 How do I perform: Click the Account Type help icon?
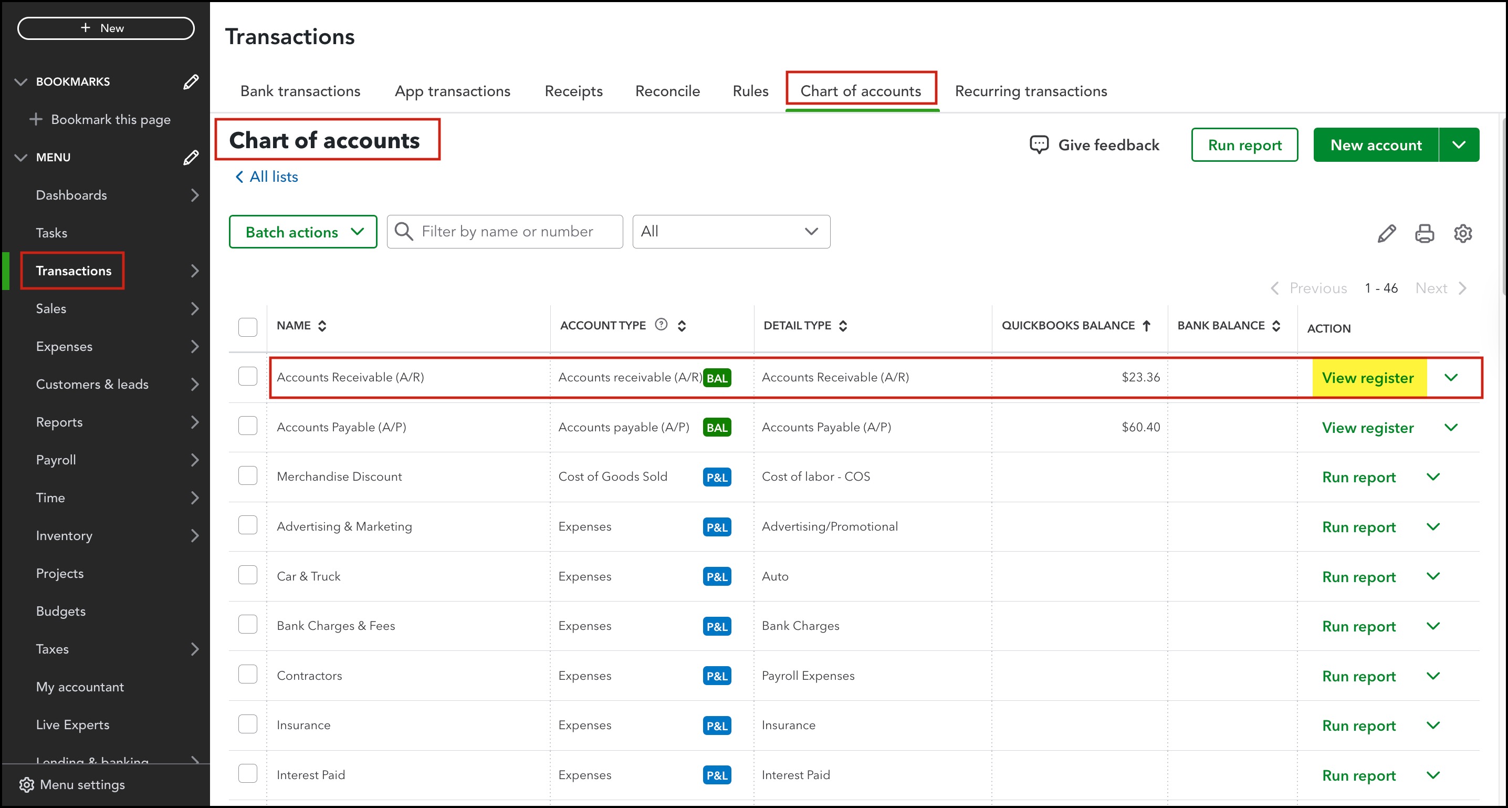(661, 325)
